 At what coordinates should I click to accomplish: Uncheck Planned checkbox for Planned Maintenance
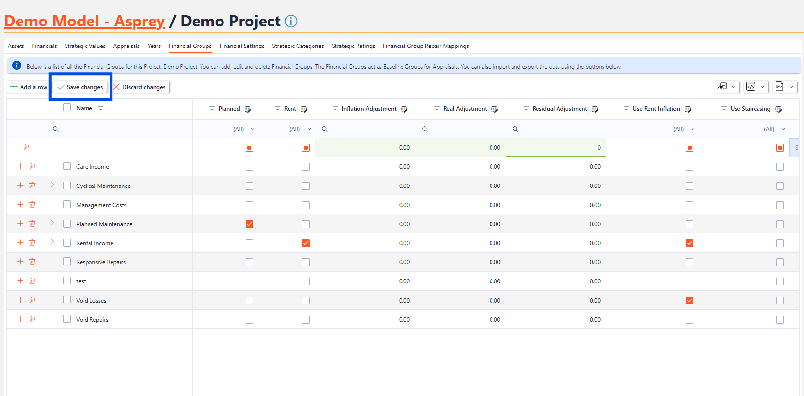(x=249, y=224)
